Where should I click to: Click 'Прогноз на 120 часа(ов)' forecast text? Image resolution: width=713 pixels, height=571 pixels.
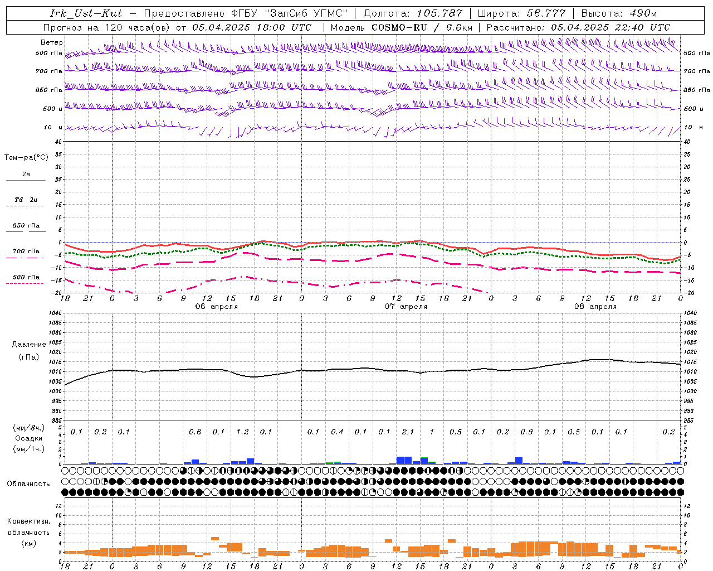(x=107, y=27)
